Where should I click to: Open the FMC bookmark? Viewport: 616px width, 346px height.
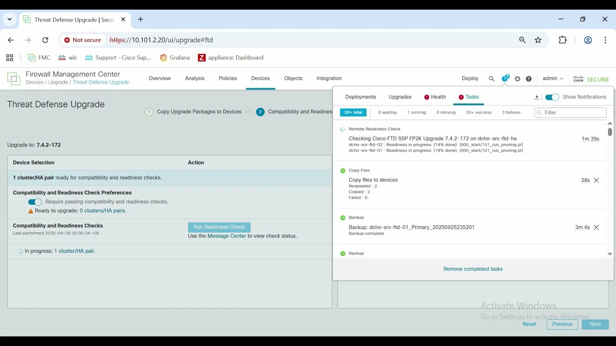[39, 58]
